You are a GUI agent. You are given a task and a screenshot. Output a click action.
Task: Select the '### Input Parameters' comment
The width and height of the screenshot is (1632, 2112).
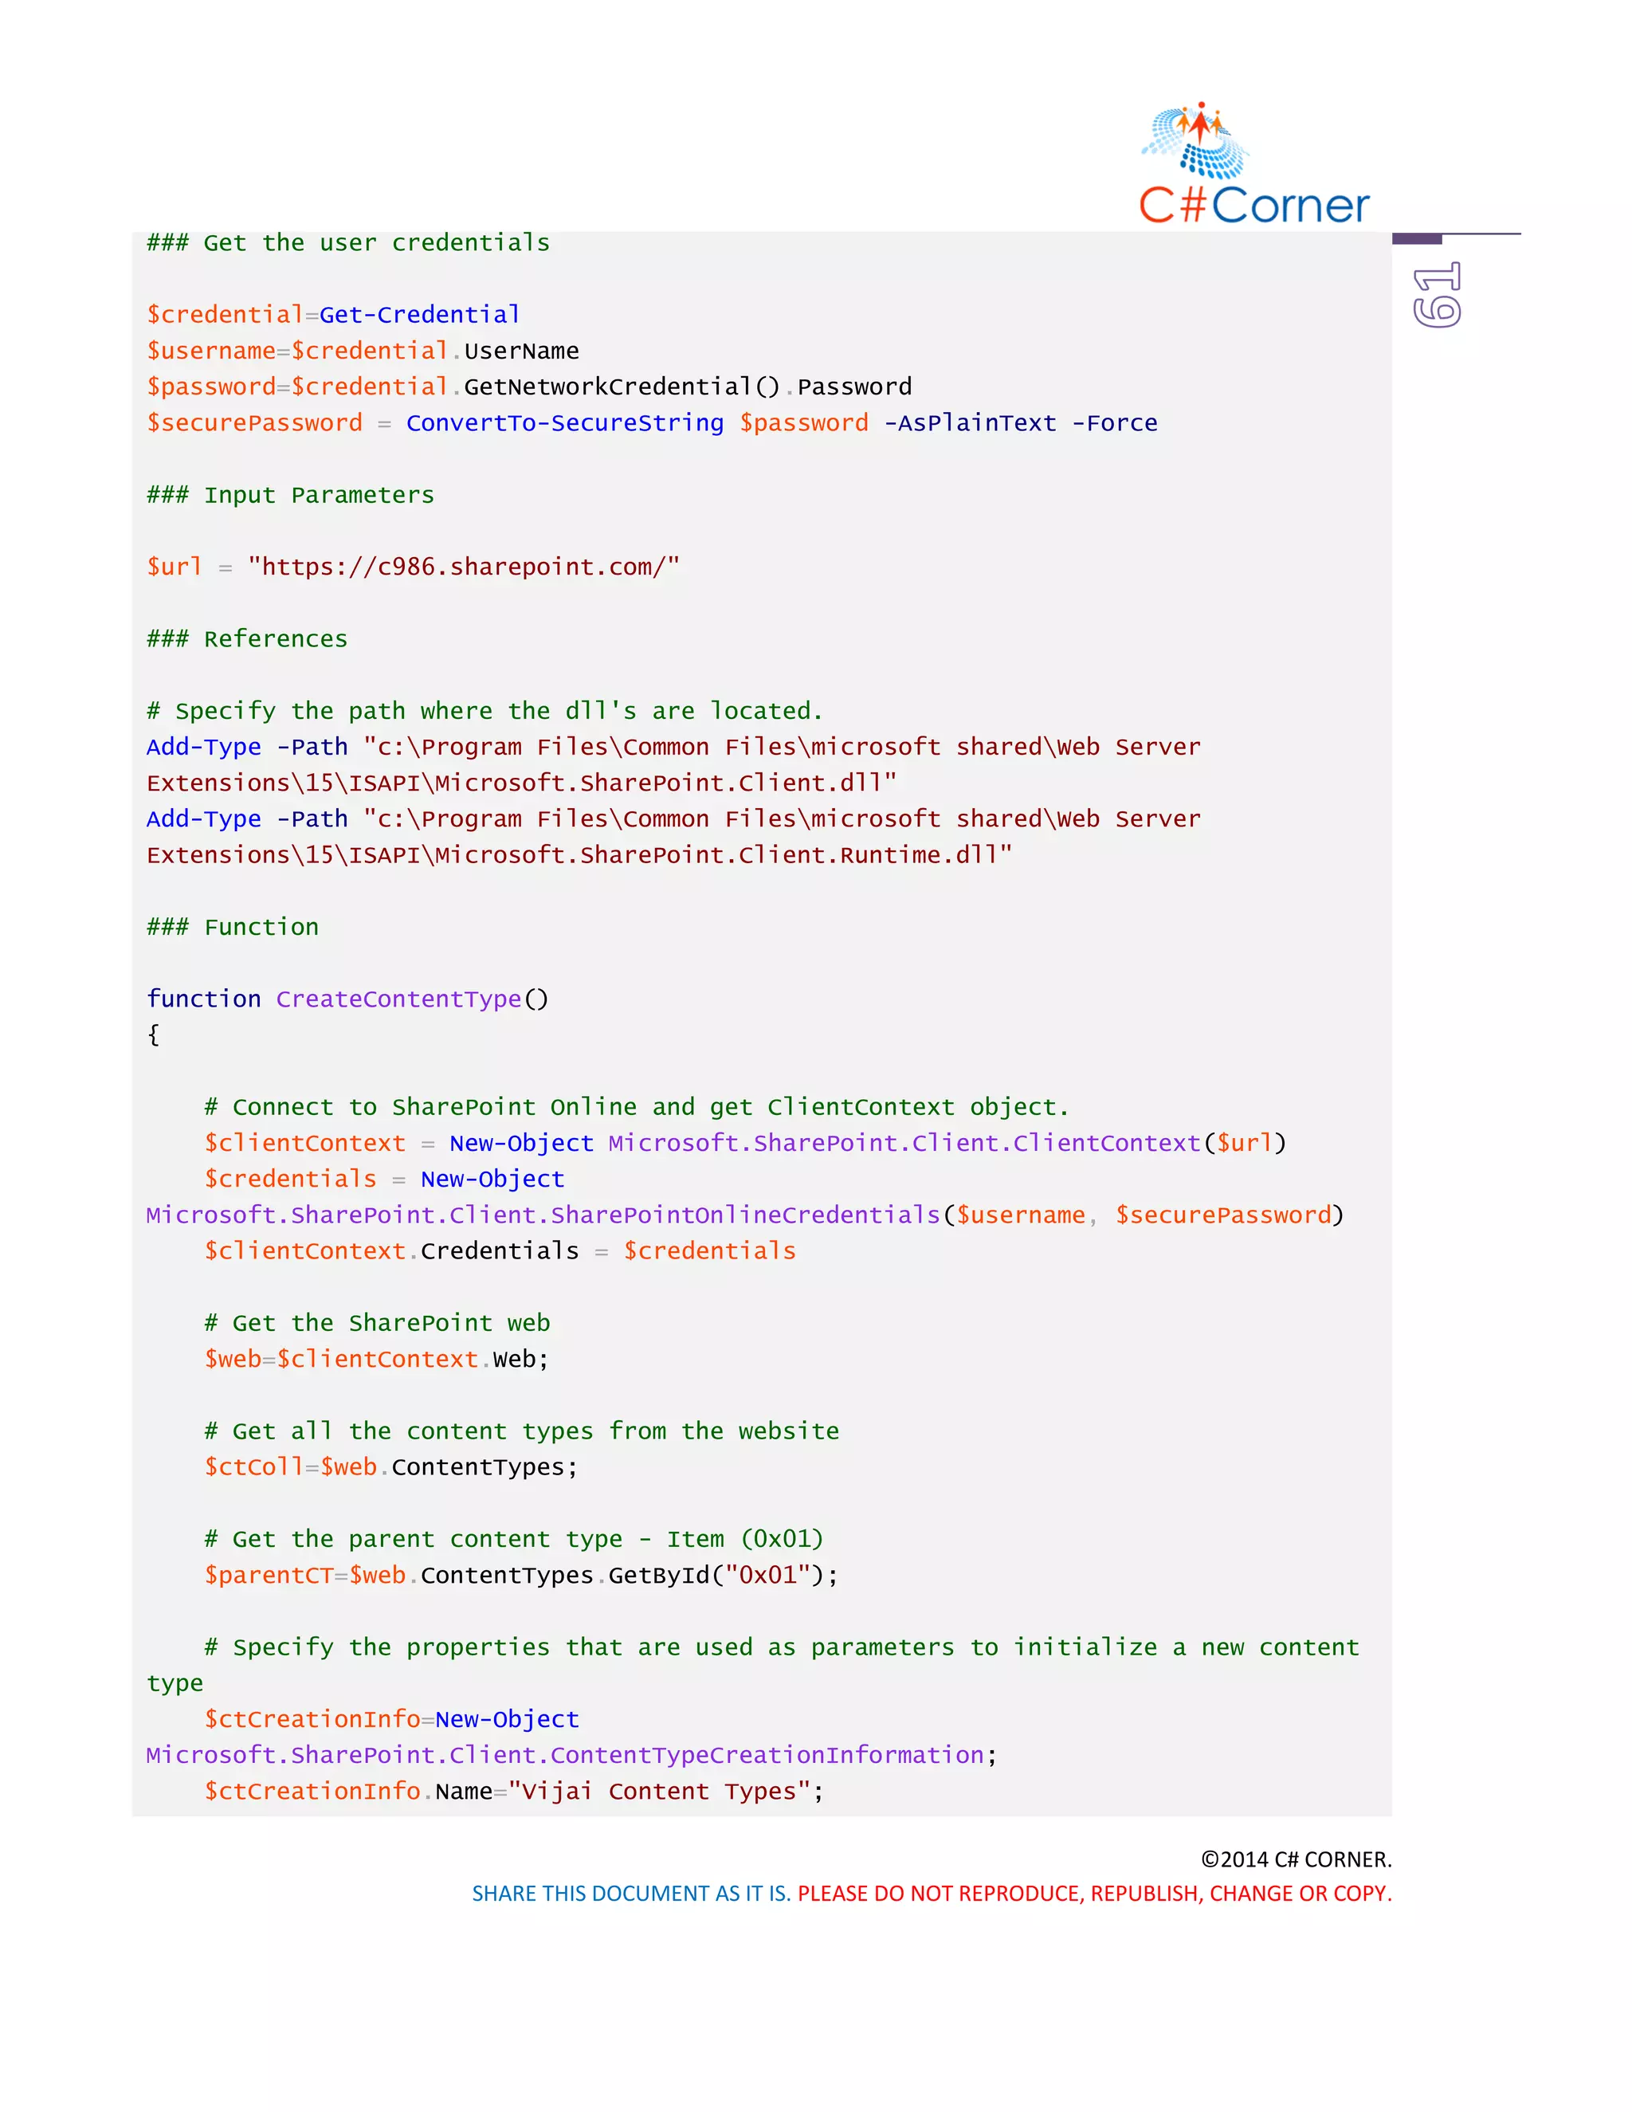tap(290, 495)
